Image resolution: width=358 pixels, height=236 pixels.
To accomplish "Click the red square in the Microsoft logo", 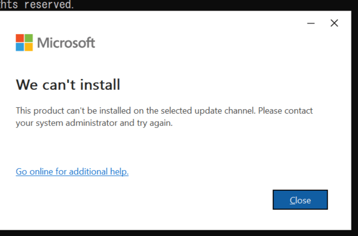I will click(x=20, y=38).
